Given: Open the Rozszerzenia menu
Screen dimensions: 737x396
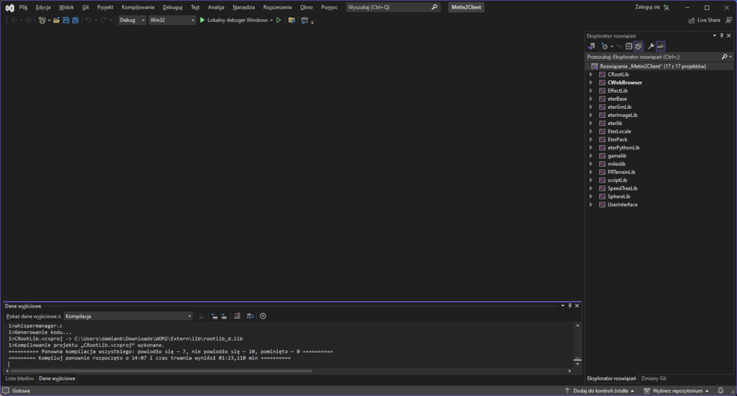Looking at the screenshot, I should 277,7.
